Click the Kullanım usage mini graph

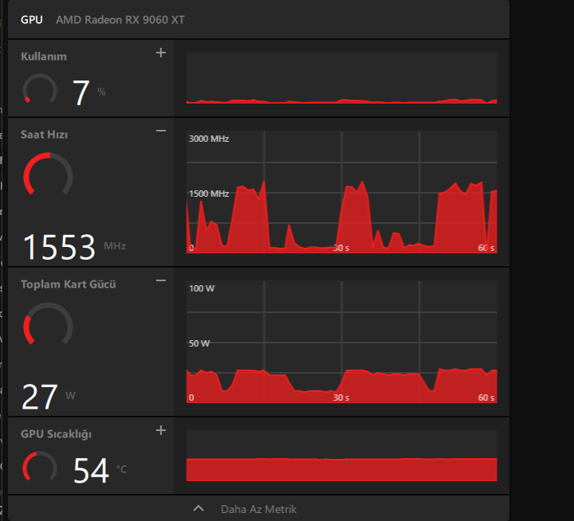(x=341, y=78)
